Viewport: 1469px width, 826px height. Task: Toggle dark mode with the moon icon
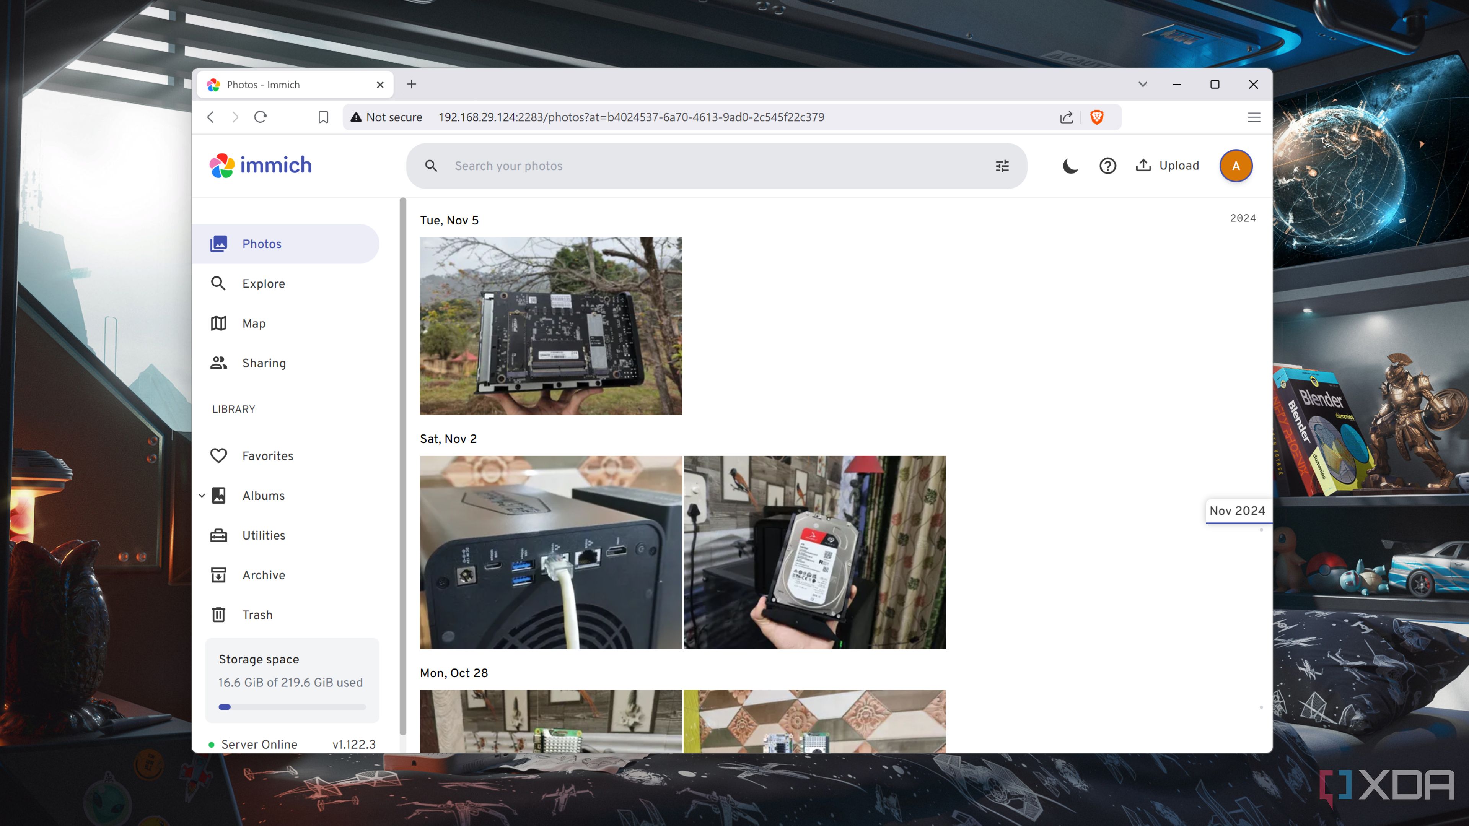click(x=1070, y=166)
